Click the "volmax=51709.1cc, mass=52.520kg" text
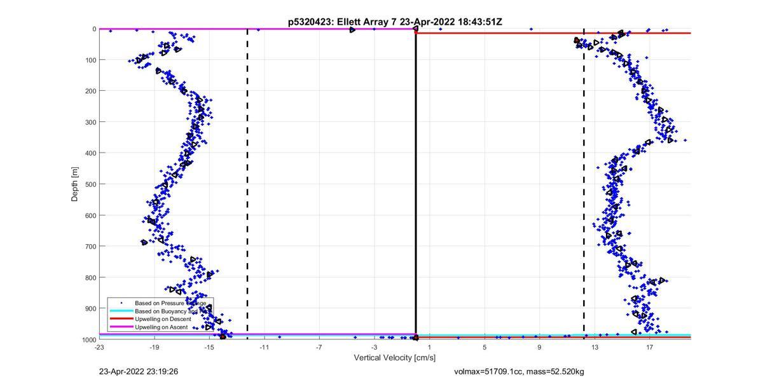The height and width of the screenshot is (382, 763). point(519,371)
